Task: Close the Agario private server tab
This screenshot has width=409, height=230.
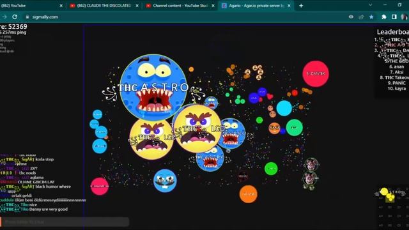Action: coord(289,6)
